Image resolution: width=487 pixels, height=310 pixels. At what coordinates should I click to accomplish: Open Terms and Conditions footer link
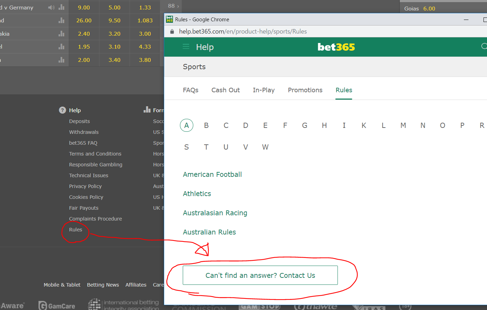[x=95, y=154]
